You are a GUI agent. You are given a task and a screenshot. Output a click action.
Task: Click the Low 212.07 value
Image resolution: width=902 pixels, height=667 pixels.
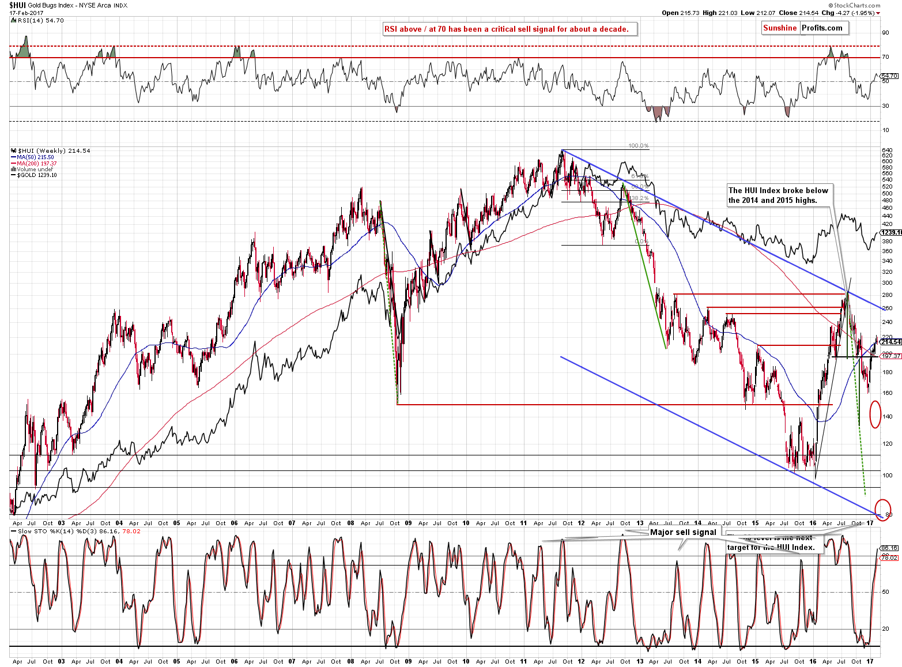click(x=757, y=13)
